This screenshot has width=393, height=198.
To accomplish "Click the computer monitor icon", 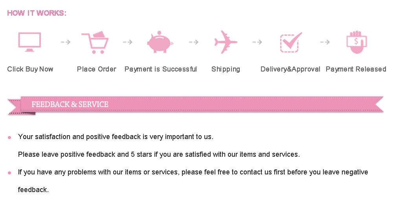I will [x=29, y=42].
